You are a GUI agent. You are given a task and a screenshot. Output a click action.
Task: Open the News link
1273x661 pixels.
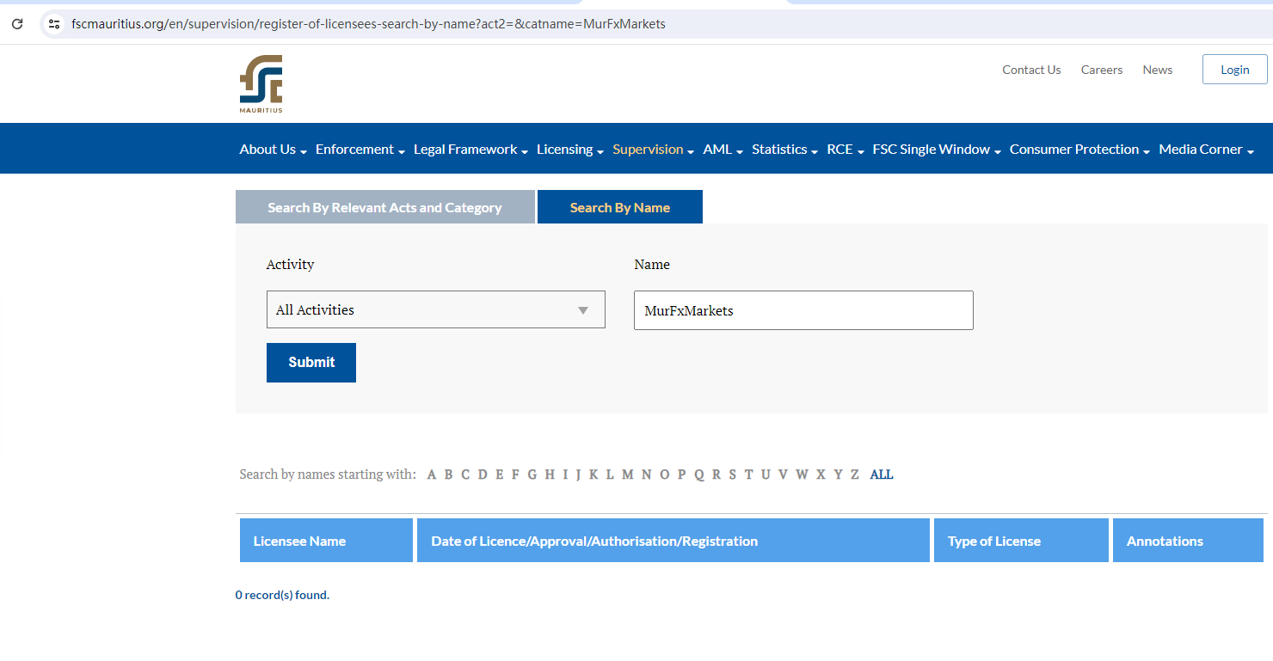click(1157, 70)
